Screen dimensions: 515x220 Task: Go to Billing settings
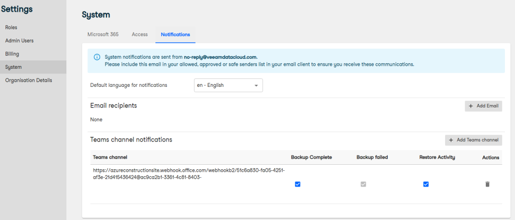pyautogui.click(x=12, y=54)
